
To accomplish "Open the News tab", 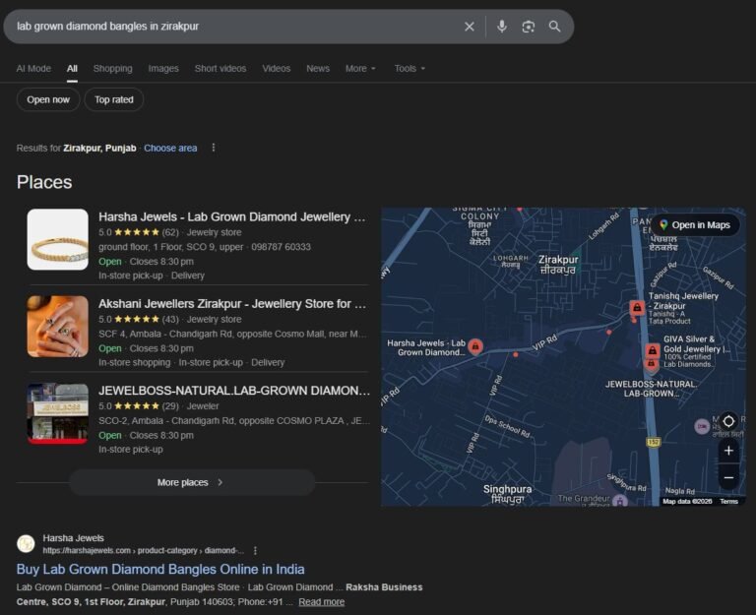I will coord(318,69).
